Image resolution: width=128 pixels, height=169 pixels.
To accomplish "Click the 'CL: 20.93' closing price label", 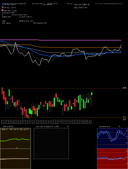I will [x=47, y=5].
